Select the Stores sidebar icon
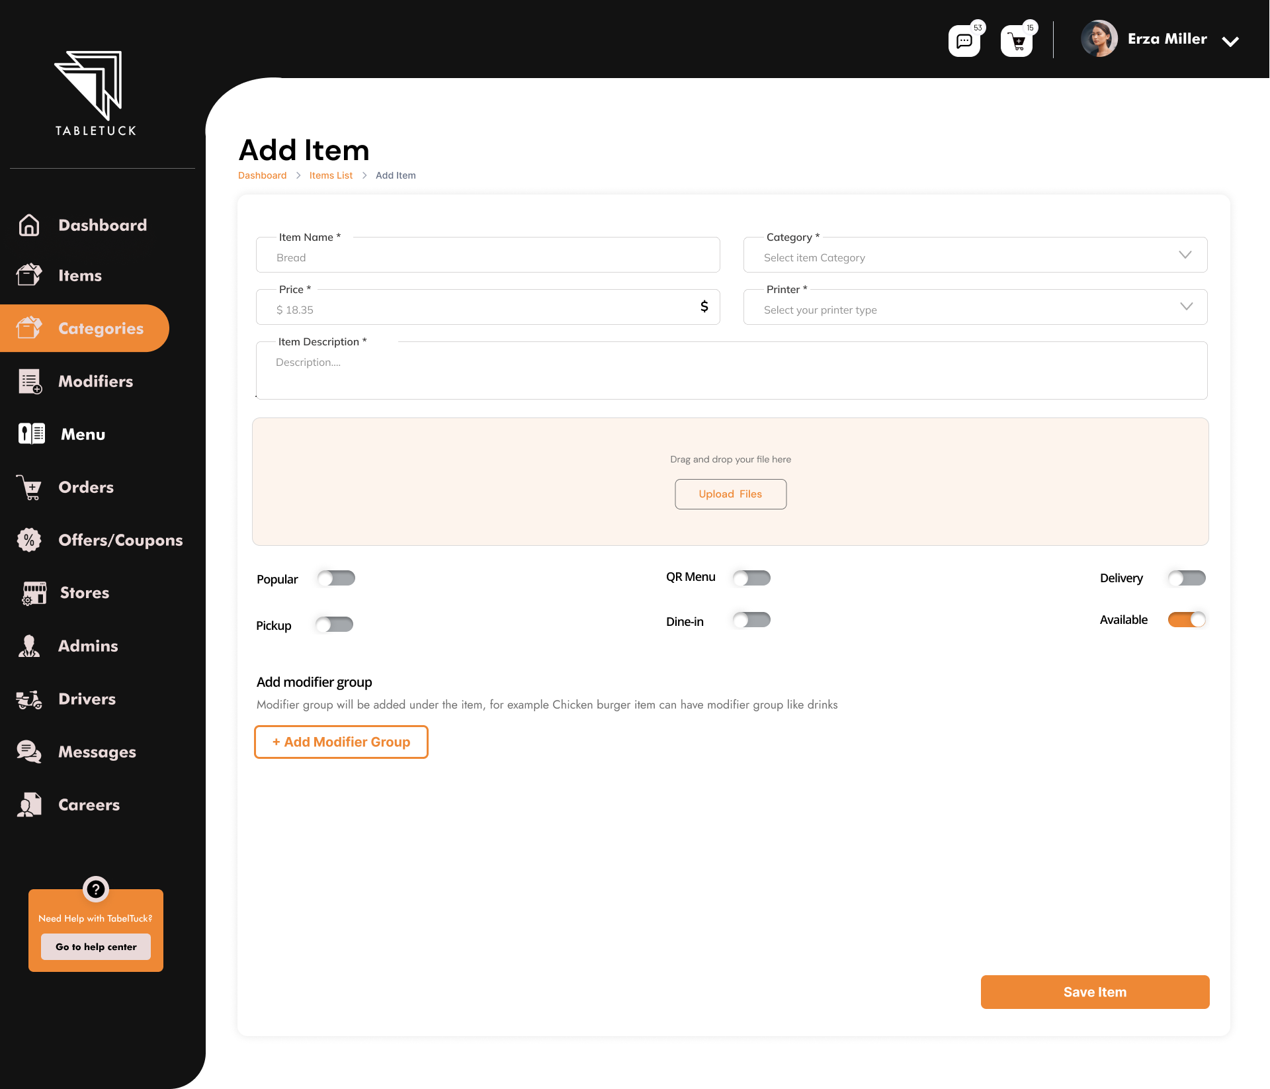 (84, 593)
